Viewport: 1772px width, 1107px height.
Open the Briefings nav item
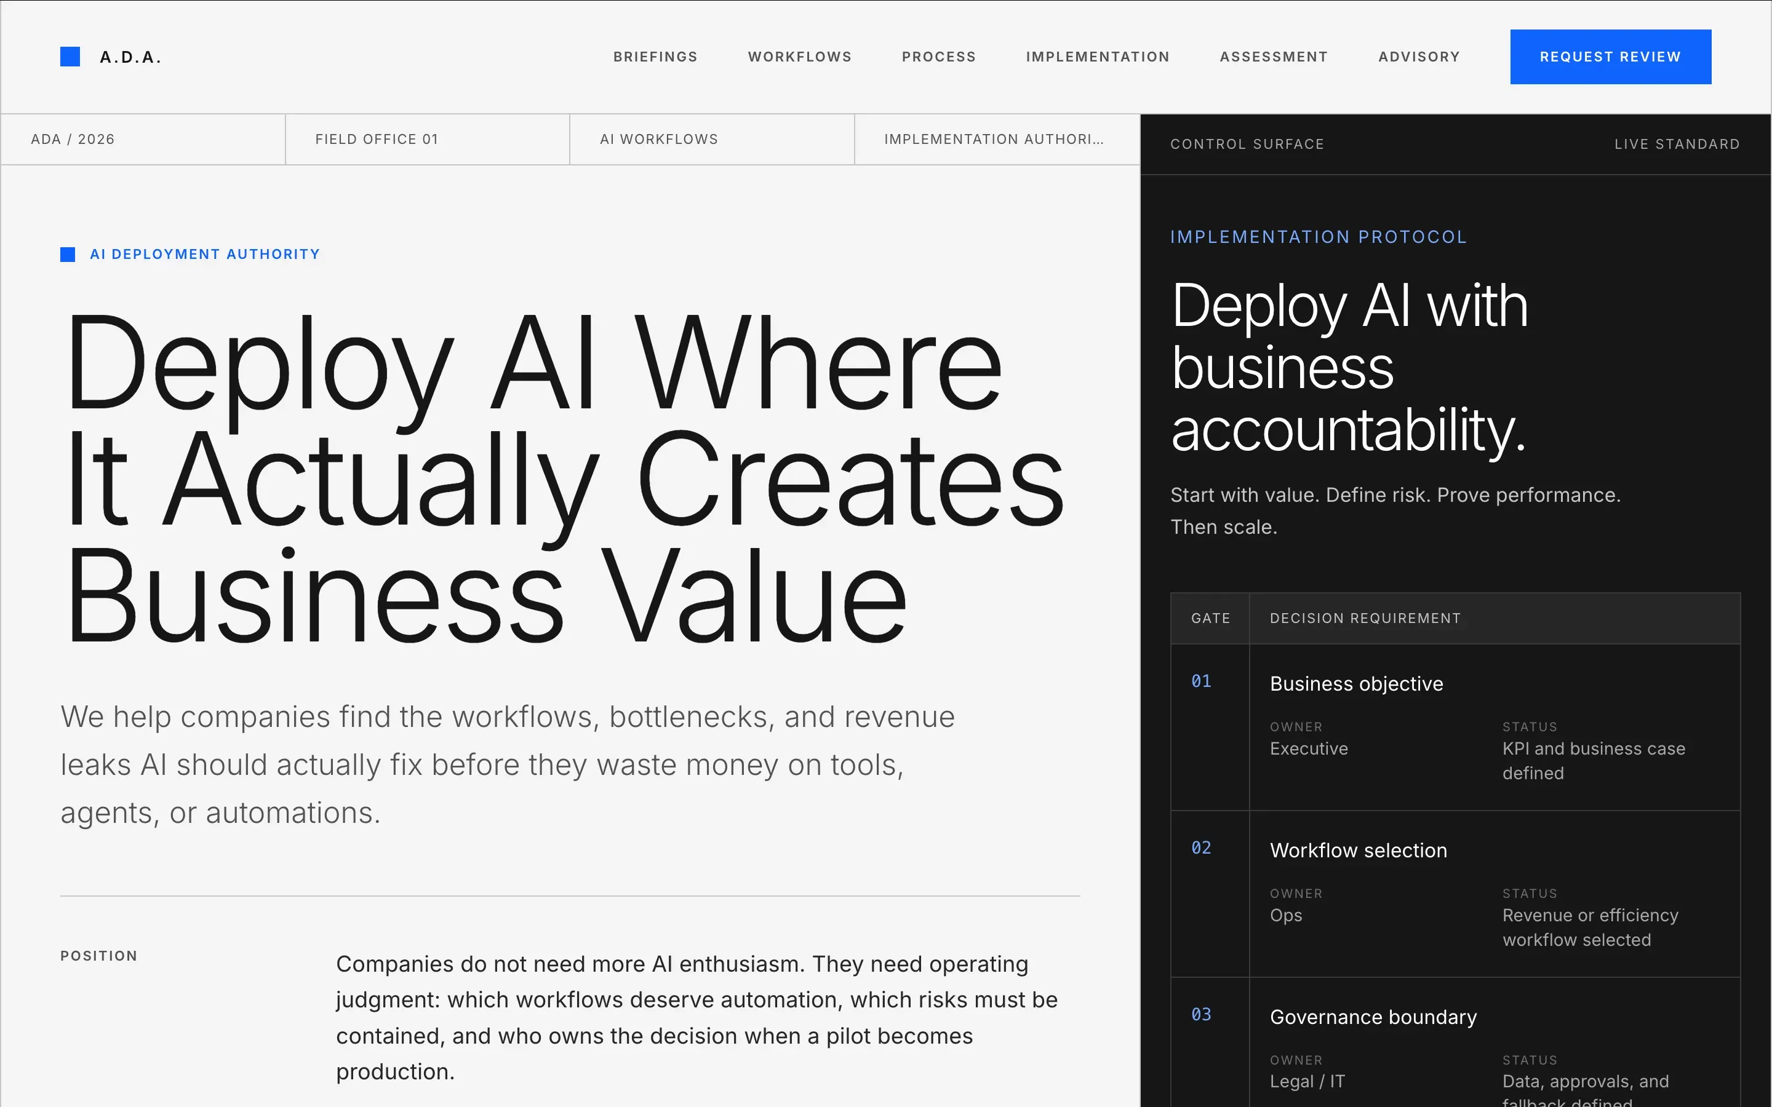tap(655, 57)
